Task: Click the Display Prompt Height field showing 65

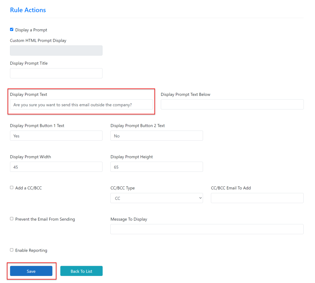Action: click(156, 167)
